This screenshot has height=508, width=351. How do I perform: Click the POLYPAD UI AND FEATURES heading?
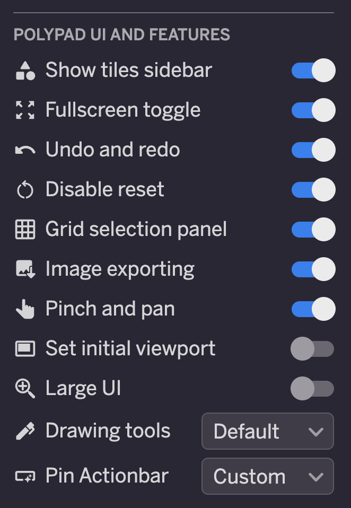coord(123,34)
